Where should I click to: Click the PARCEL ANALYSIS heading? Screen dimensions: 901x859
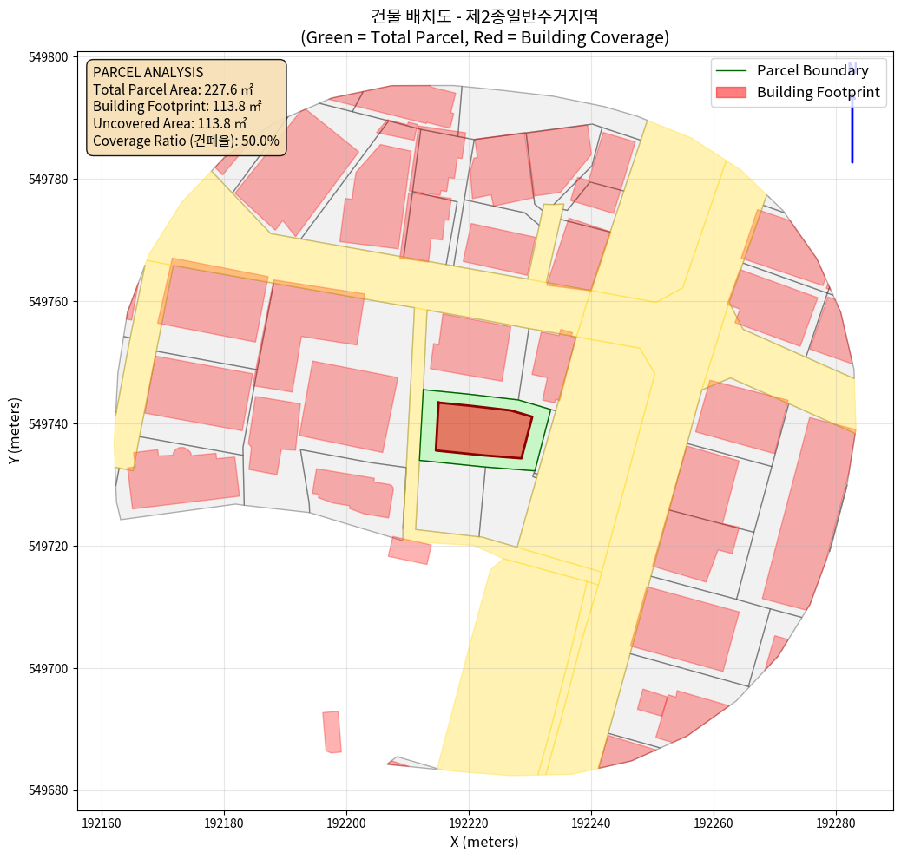[x=148, y=72]
